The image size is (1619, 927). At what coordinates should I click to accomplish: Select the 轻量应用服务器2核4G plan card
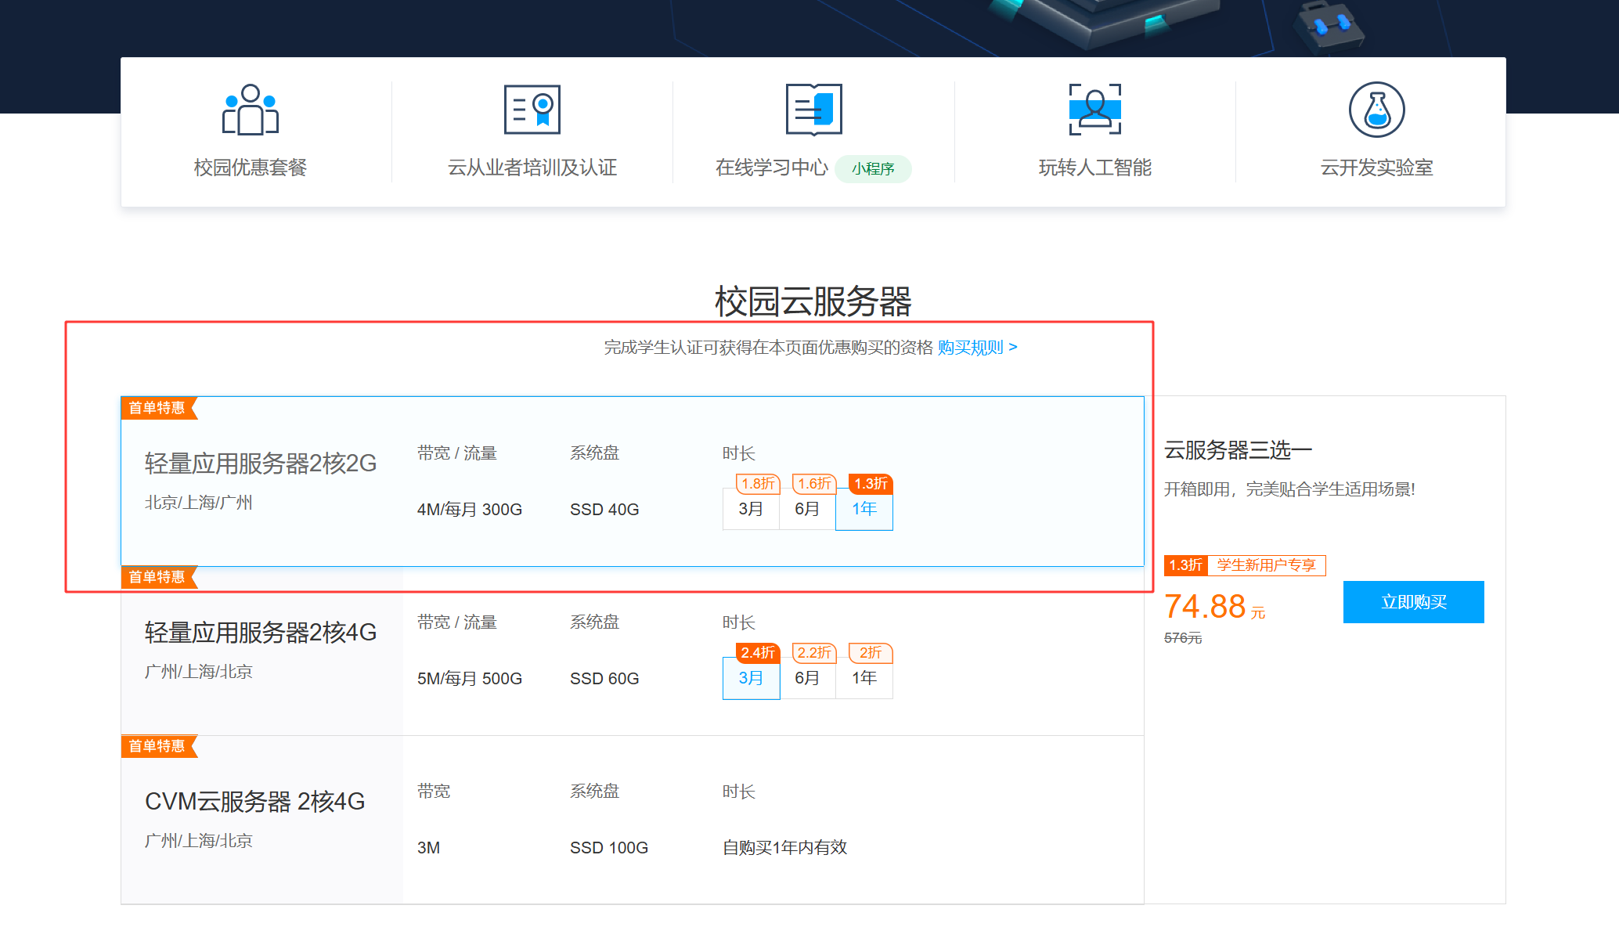pyautogui.click(x=633, y=651)
